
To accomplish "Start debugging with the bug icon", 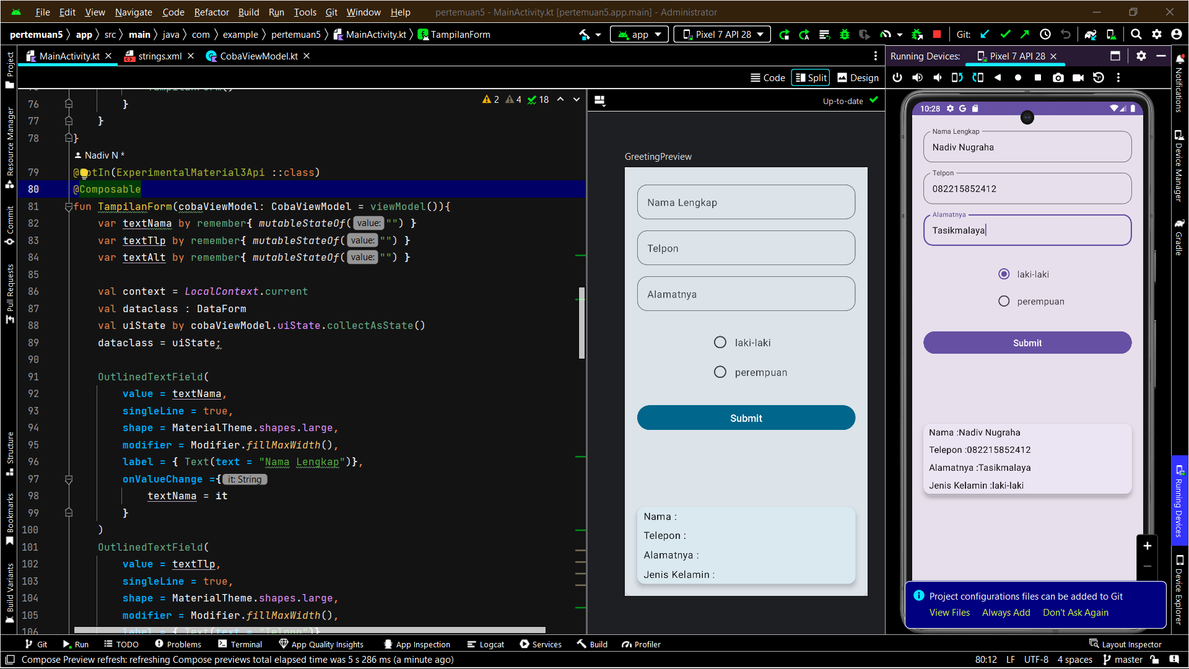I will coord(845,34).
